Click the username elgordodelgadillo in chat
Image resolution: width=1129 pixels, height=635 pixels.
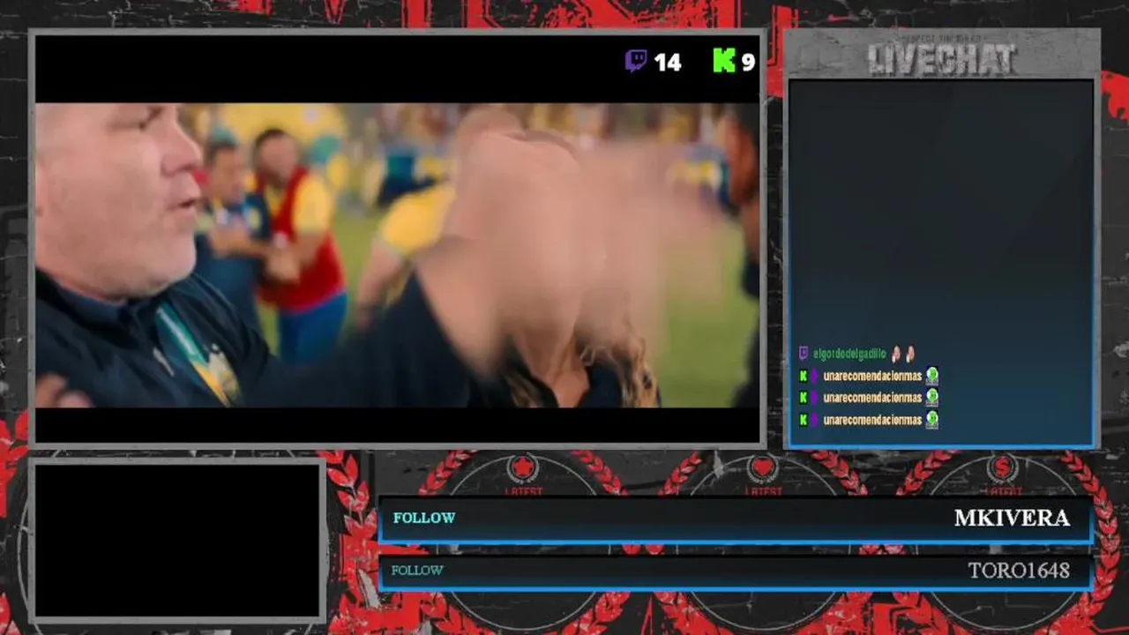tap(849, 354)
